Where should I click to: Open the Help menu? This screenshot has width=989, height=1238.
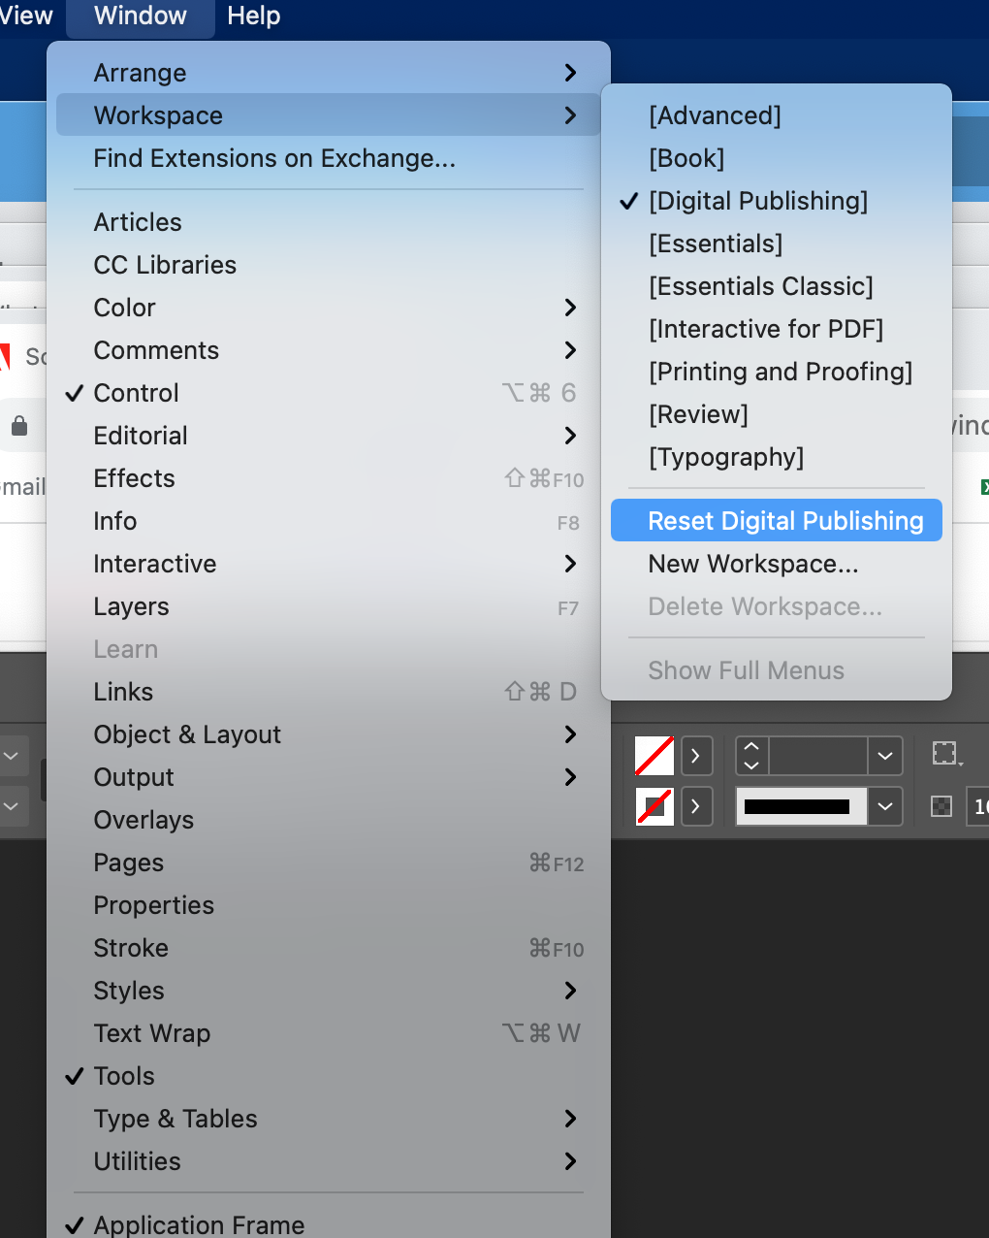coord(253,16)
